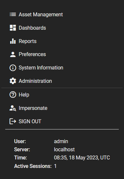
Task: Click the Preferences person icon
Action: pyautogui.click(x=13, y=54)
